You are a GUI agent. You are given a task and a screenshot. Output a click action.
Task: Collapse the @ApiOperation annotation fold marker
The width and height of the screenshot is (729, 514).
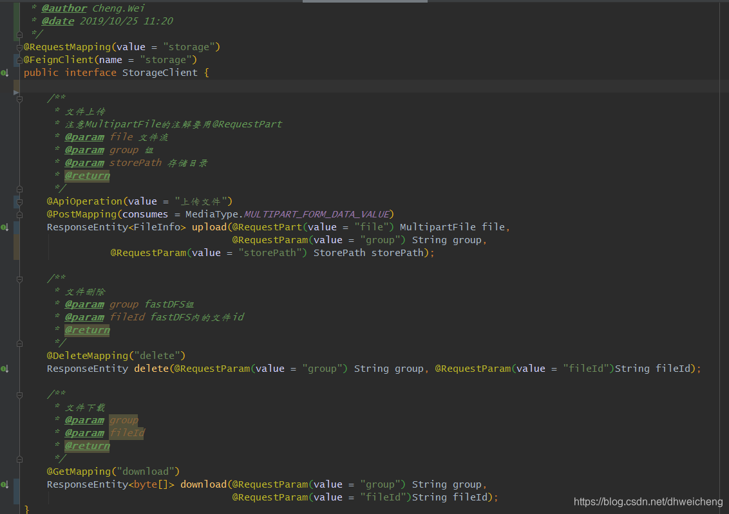[19, 202]
